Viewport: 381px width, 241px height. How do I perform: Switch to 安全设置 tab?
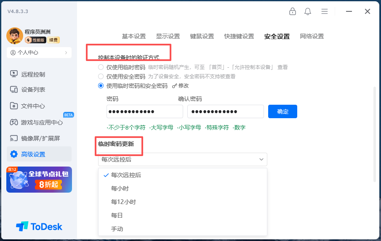[x=277, y=37]
